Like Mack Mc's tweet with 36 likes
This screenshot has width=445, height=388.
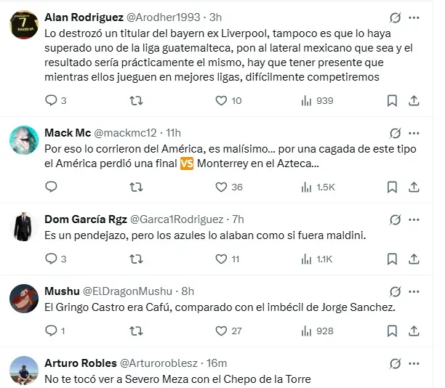(x=222, y=187)
